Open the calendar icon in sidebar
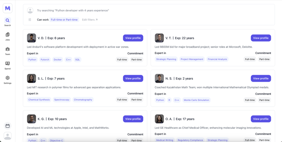 pos(8,126)
